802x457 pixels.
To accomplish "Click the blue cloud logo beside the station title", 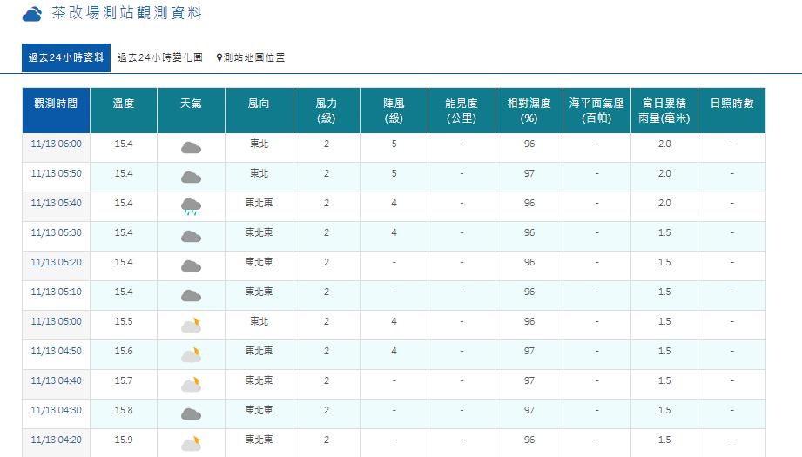I will click(31, 14).
